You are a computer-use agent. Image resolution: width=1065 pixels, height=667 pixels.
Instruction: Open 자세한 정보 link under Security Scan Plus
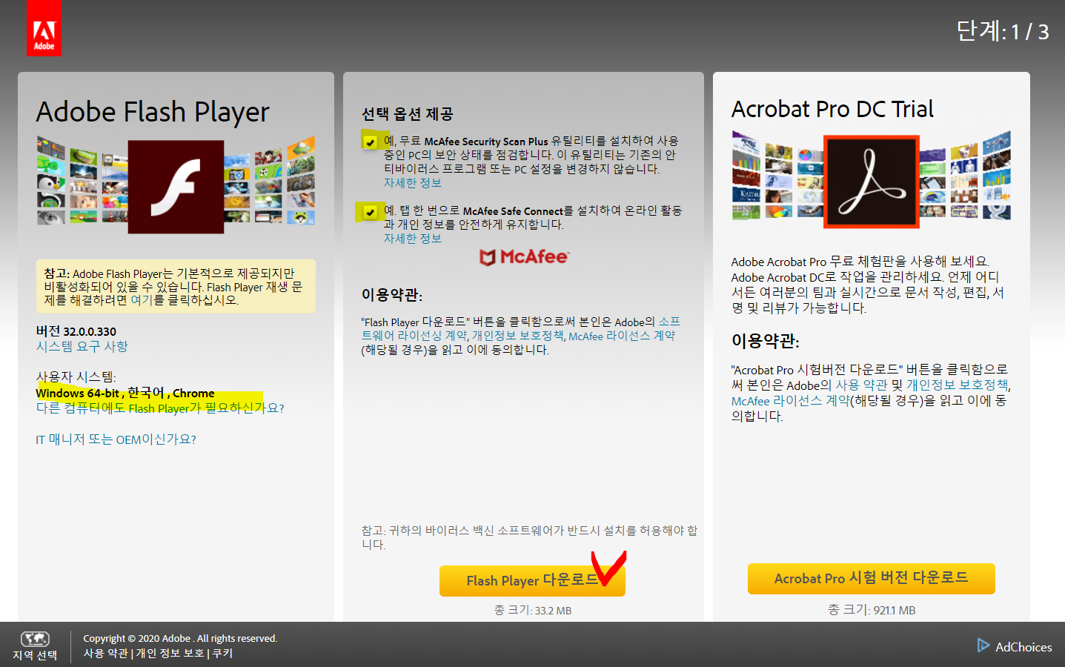point(412,183)
